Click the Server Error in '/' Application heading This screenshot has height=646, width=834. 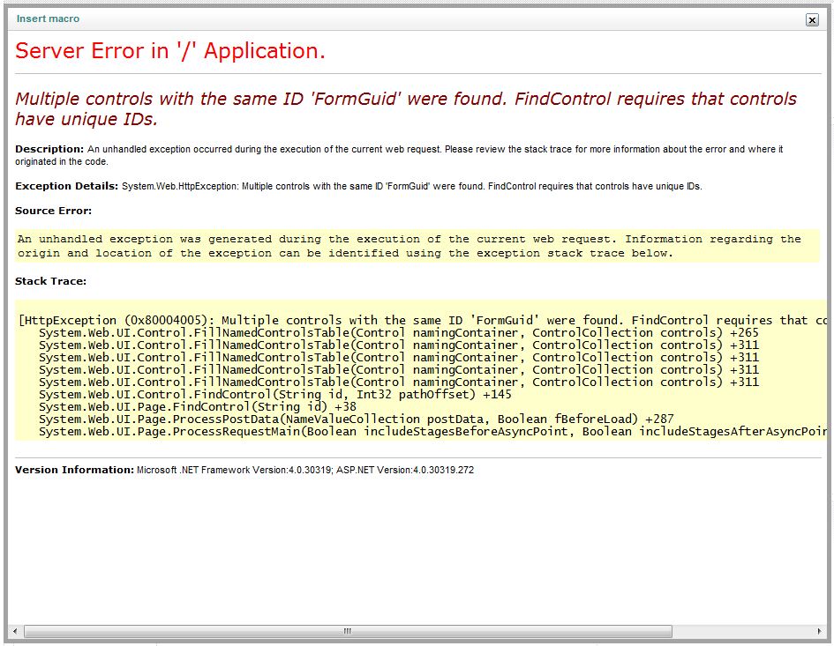[x=170, y=51]
